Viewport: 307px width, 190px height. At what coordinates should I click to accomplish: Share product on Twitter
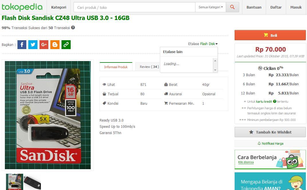pos(33,45)
